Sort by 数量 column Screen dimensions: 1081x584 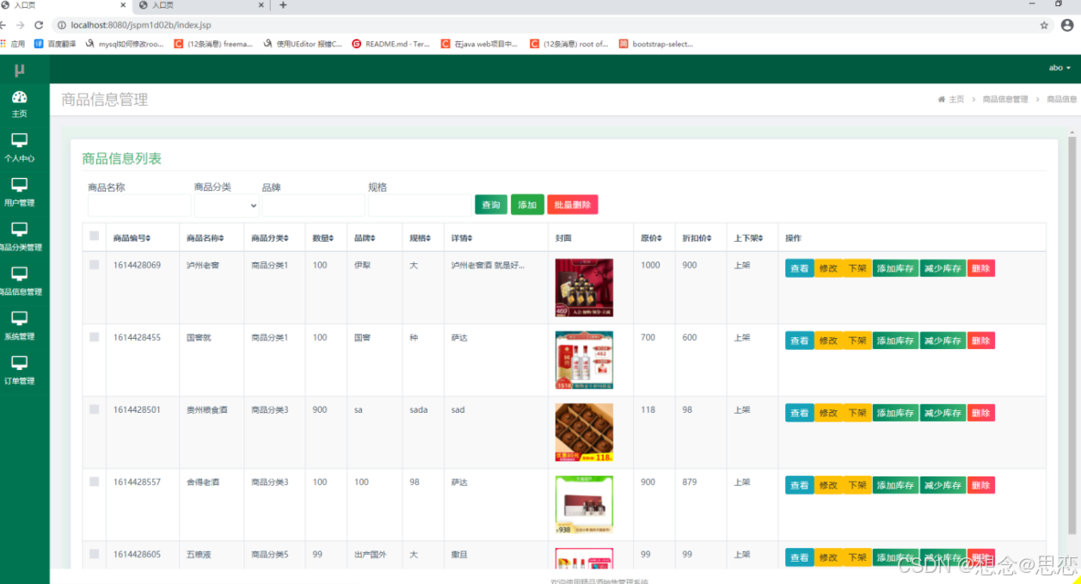pyautogui.click(x=322, y=238)
